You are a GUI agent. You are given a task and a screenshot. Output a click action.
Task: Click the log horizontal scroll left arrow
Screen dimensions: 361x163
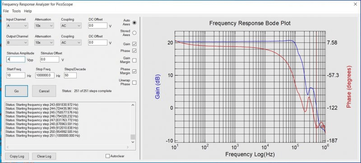click(8, 147)
